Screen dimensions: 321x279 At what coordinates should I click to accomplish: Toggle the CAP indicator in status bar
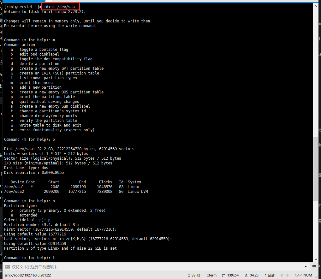click(298, 275)
